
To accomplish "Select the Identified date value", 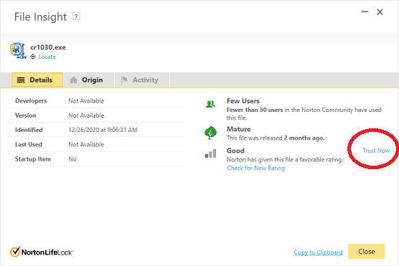I will (x=103, y=130).
